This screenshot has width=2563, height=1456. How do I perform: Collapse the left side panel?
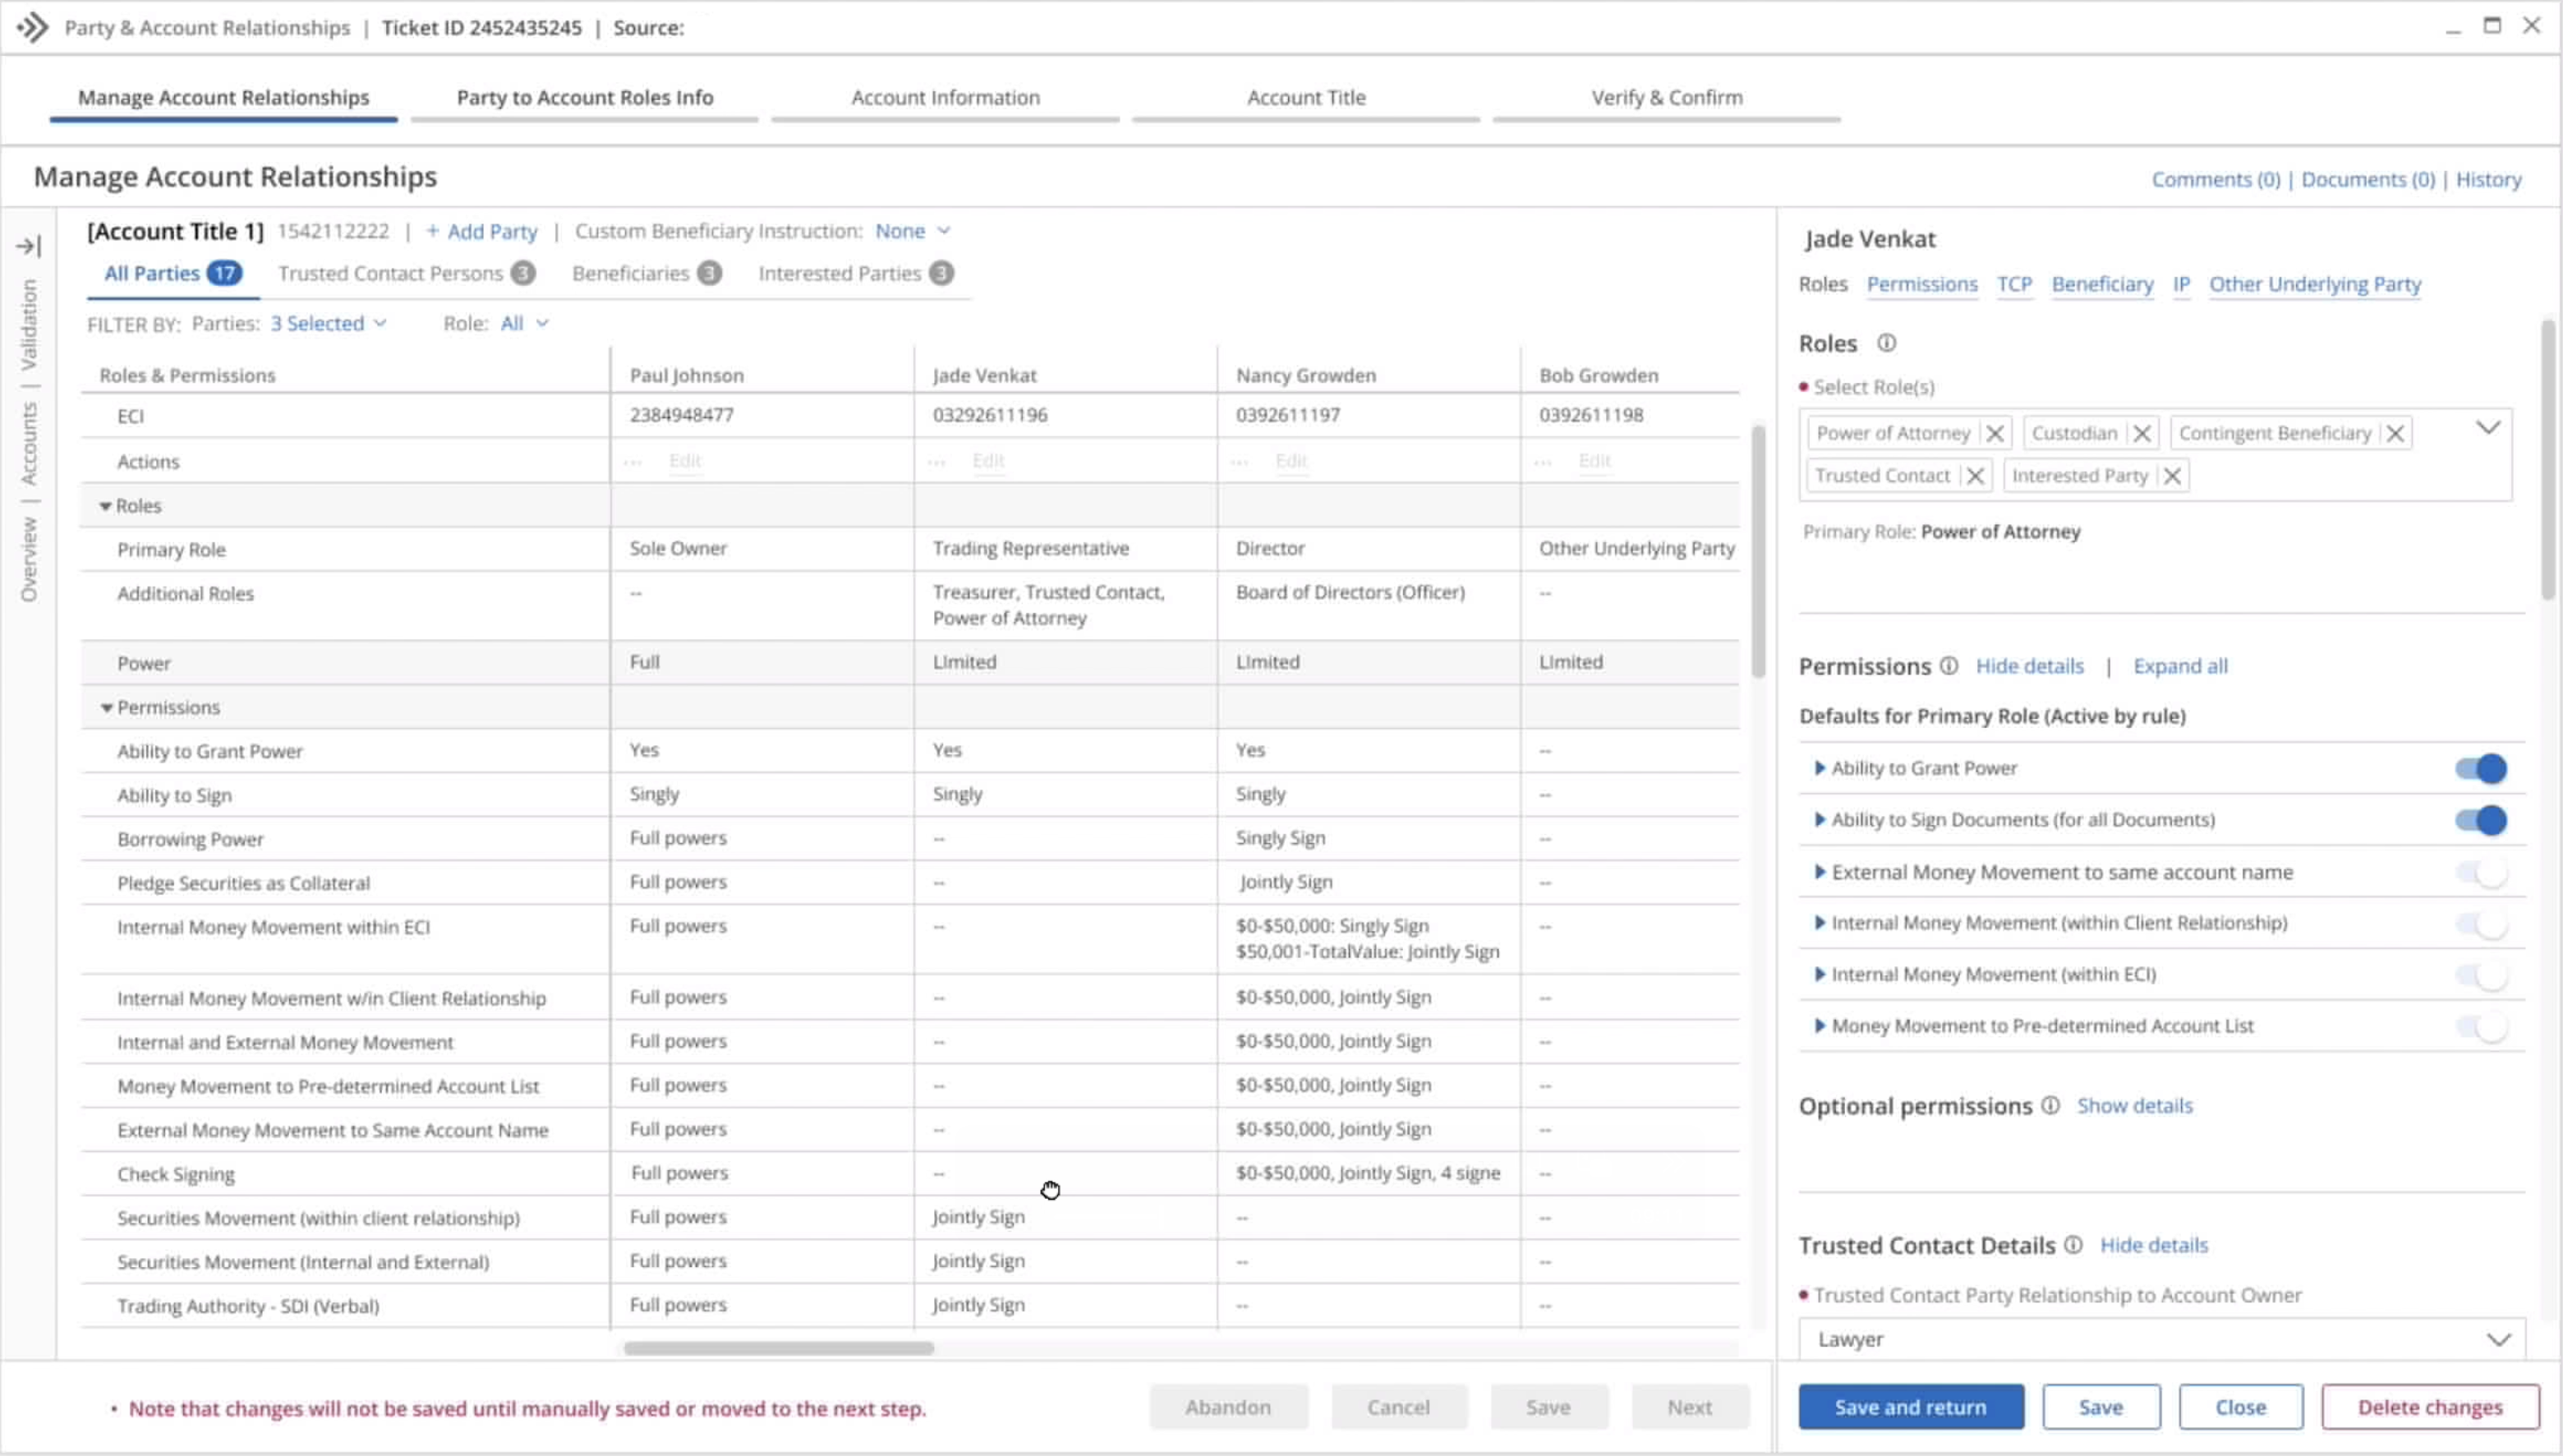point(28,245)
